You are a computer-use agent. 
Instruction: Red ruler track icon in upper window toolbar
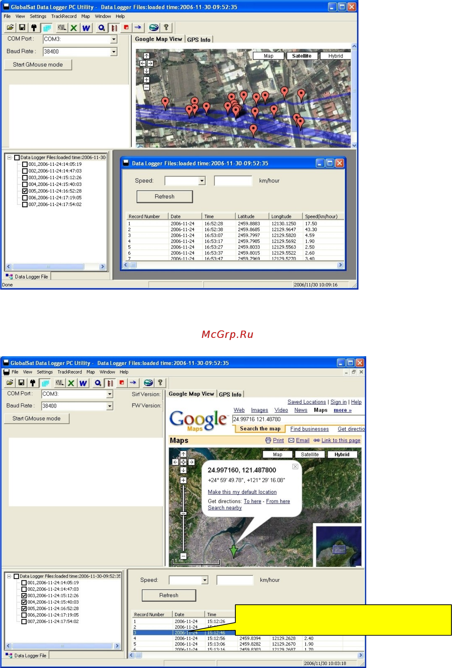click(114, 28)
